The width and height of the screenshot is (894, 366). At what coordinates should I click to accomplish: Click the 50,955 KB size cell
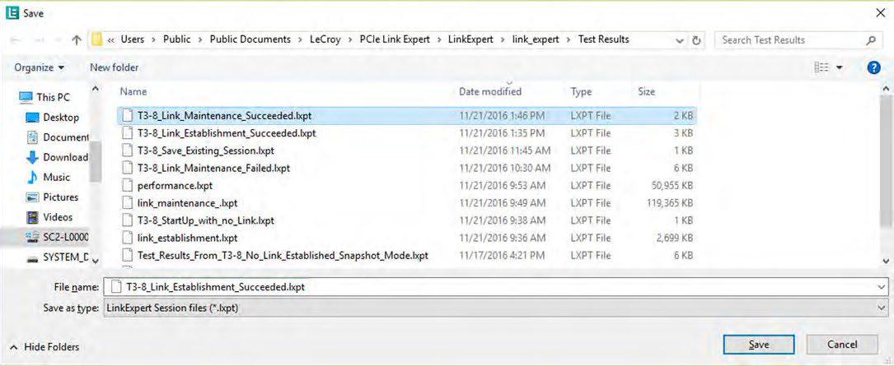tap(672, 186)
